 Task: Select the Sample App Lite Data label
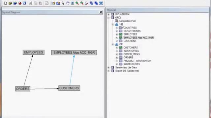pyautogui.click(x=126, y=68)
